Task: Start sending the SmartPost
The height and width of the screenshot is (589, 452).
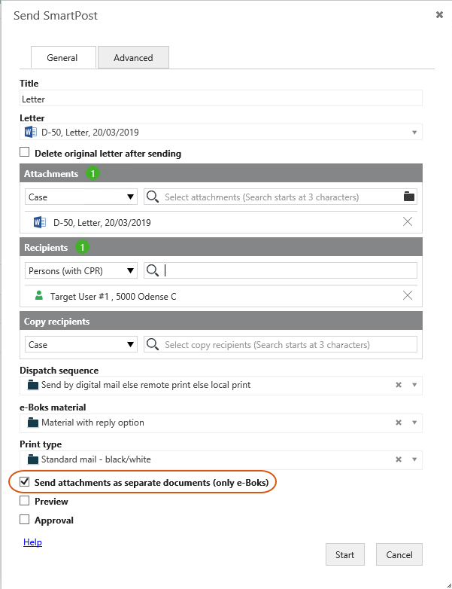Action: pyautogui.click(x=344, y=554)
